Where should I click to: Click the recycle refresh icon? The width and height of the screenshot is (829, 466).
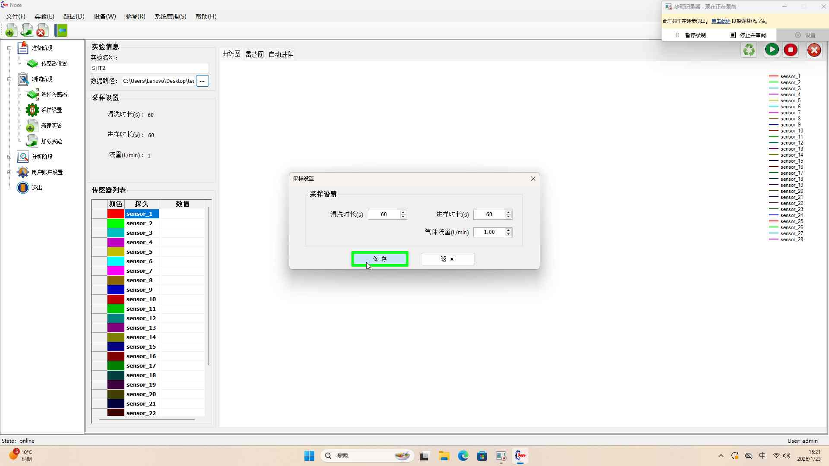pyautogui.click(x=749, y=50)
